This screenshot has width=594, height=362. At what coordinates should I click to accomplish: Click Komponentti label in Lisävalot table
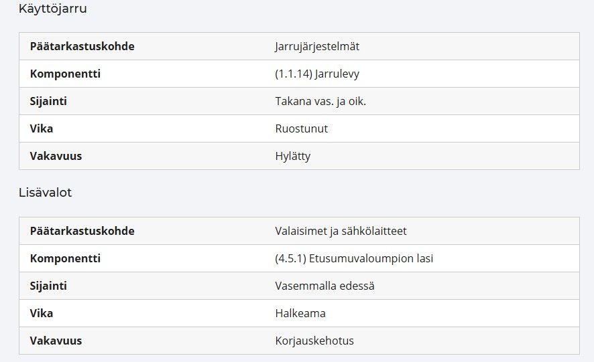[x=65, y=259]
